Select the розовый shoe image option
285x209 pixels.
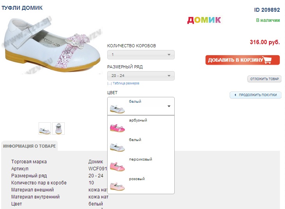coord(117,186)
